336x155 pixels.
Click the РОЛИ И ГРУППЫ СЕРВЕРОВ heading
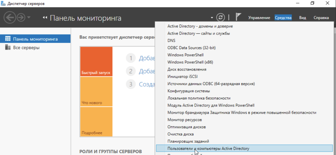click(111, 152)
